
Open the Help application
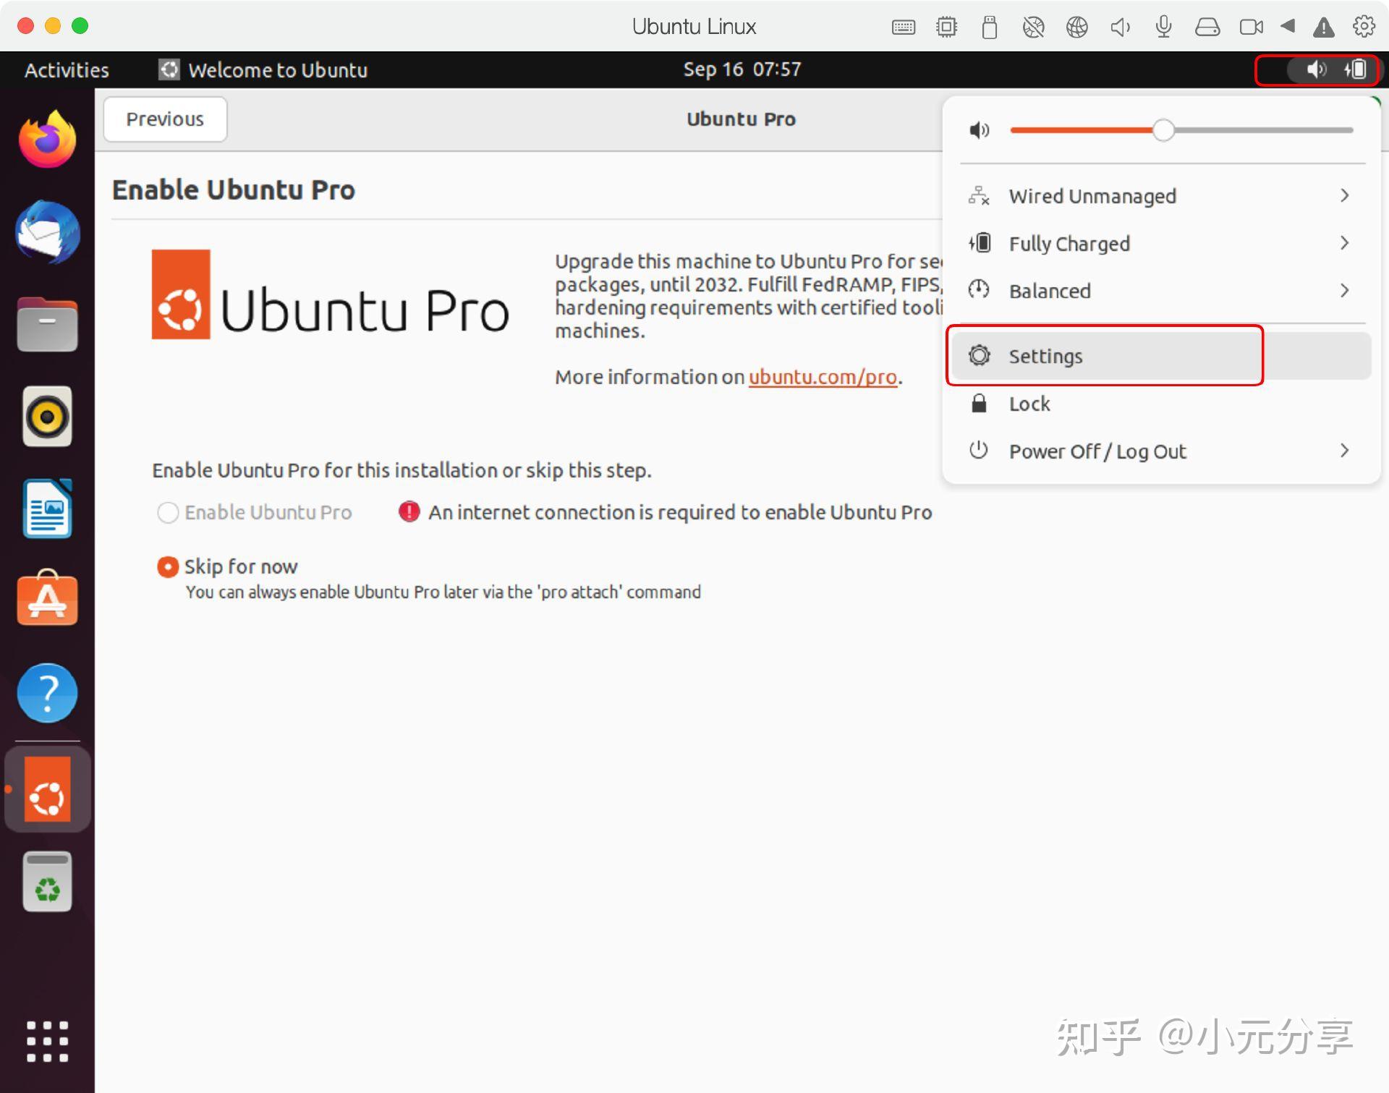coord(46,692)
